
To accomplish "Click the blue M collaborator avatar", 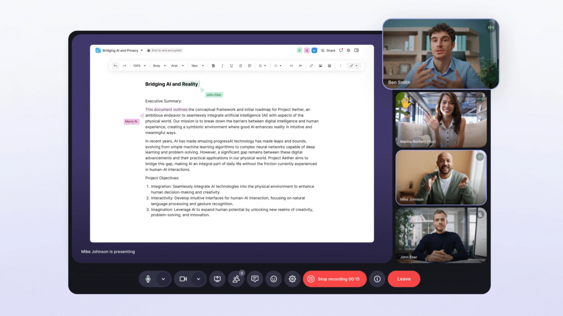I will tap(314, 51).
